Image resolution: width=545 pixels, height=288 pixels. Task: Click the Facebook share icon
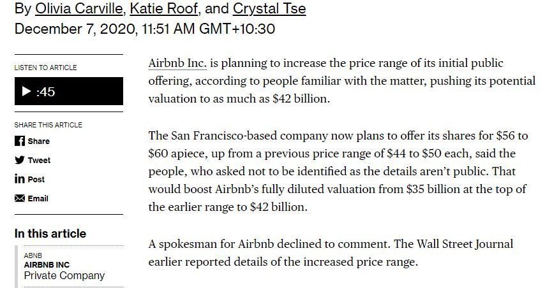click(x=20, y=141)
